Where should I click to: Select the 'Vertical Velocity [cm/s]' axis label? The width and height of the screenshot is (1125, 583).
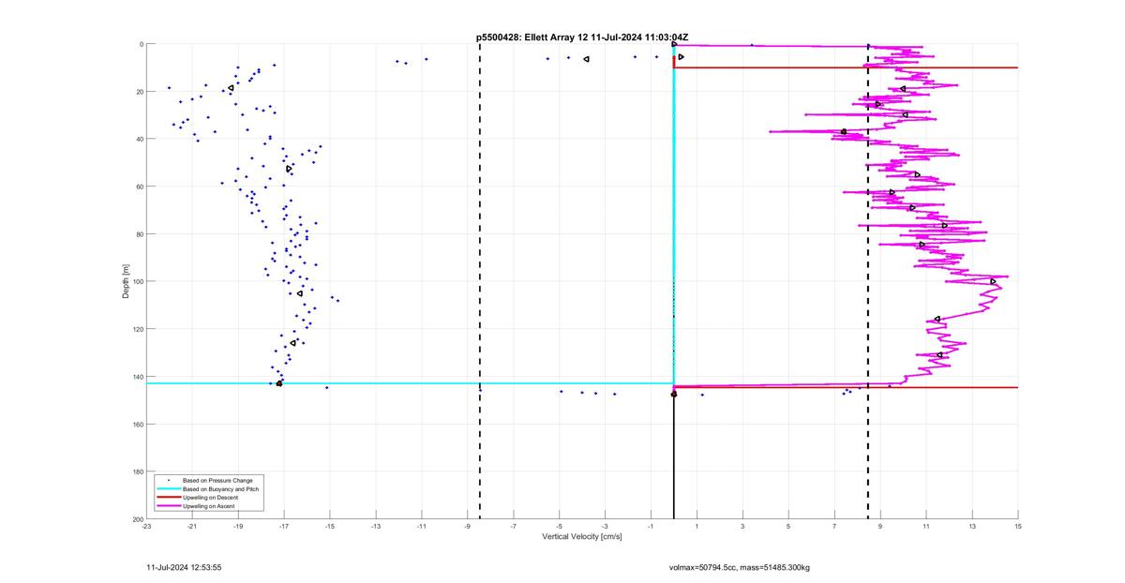pos(582,537)
